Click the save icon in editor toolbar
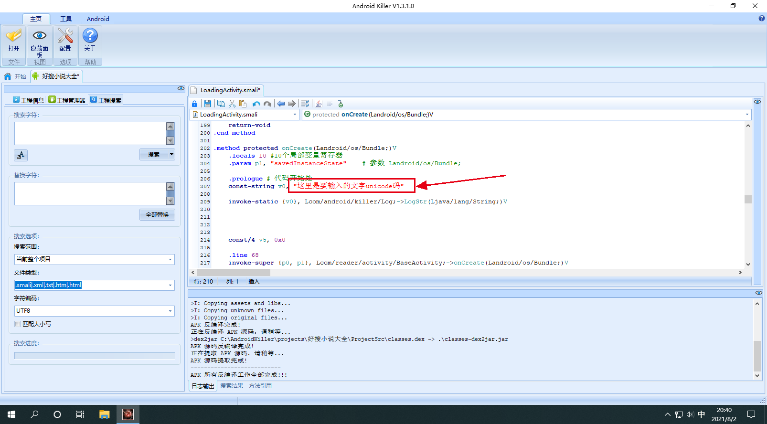 [207, 104]
